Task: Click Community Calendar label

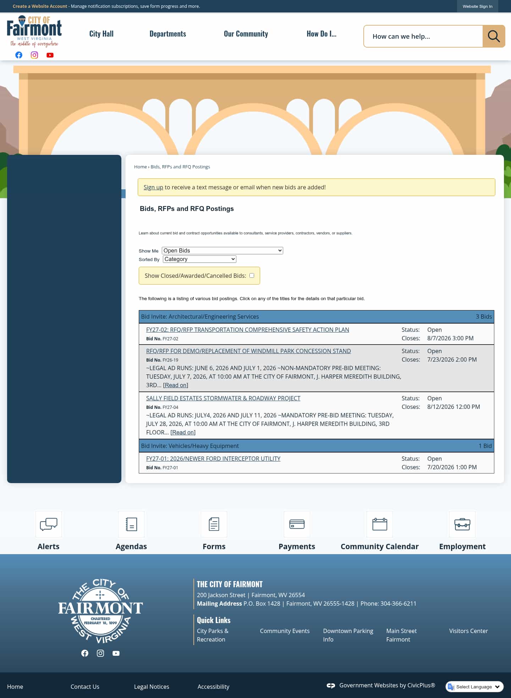Action: [380, 546]
